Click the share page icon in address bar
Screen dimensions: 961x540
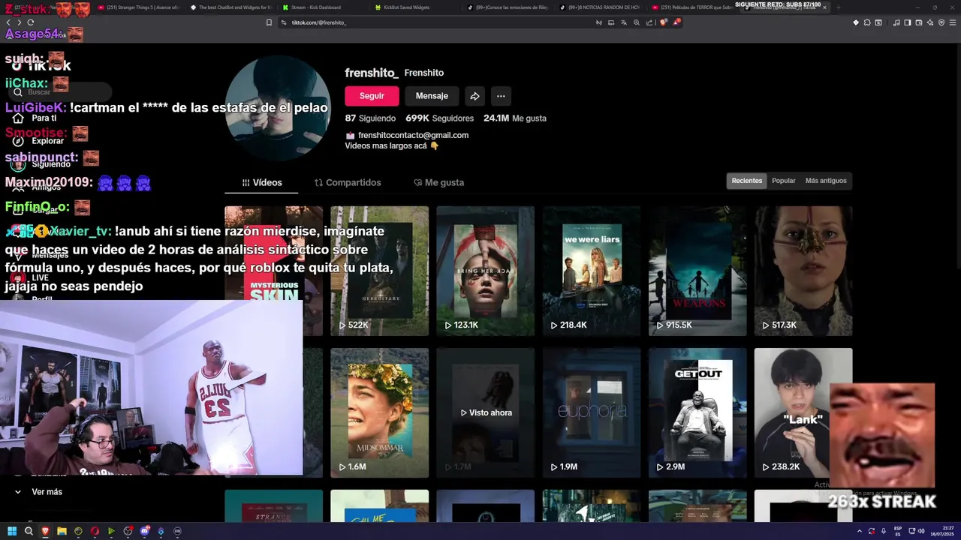[649, 22]
